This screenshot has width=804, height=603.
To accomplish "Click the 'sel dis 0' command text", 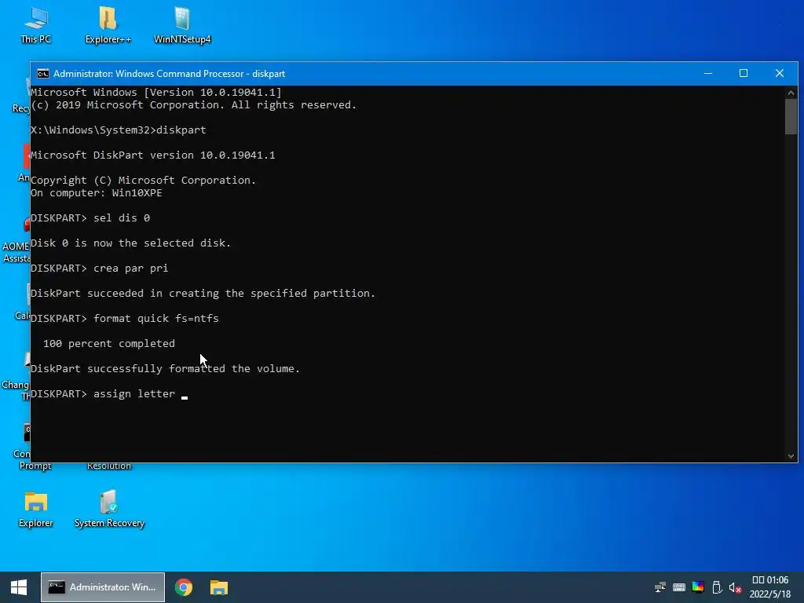I will pyautogui.click(x=122, y=218).
